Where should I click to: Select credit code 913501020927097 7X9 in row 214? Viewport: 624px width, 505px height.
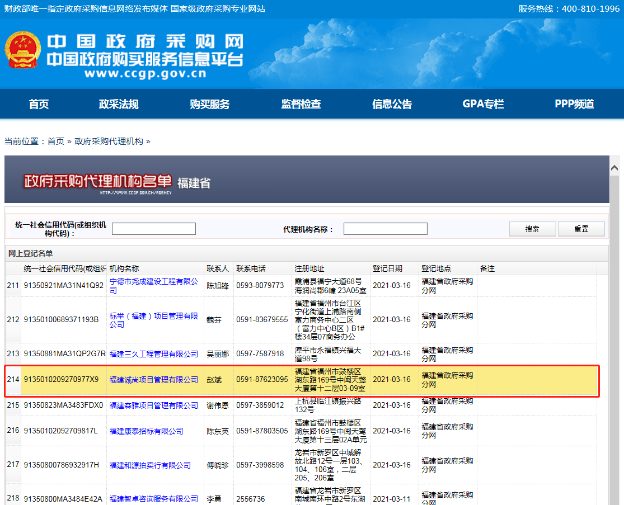(x=62, y=379)
